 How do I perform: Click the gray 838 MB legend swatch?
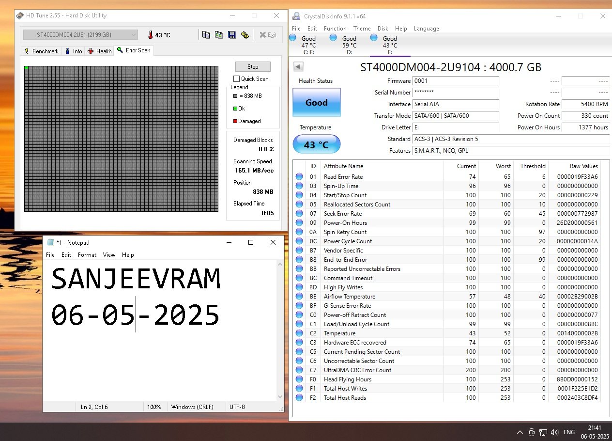(235, 96)
